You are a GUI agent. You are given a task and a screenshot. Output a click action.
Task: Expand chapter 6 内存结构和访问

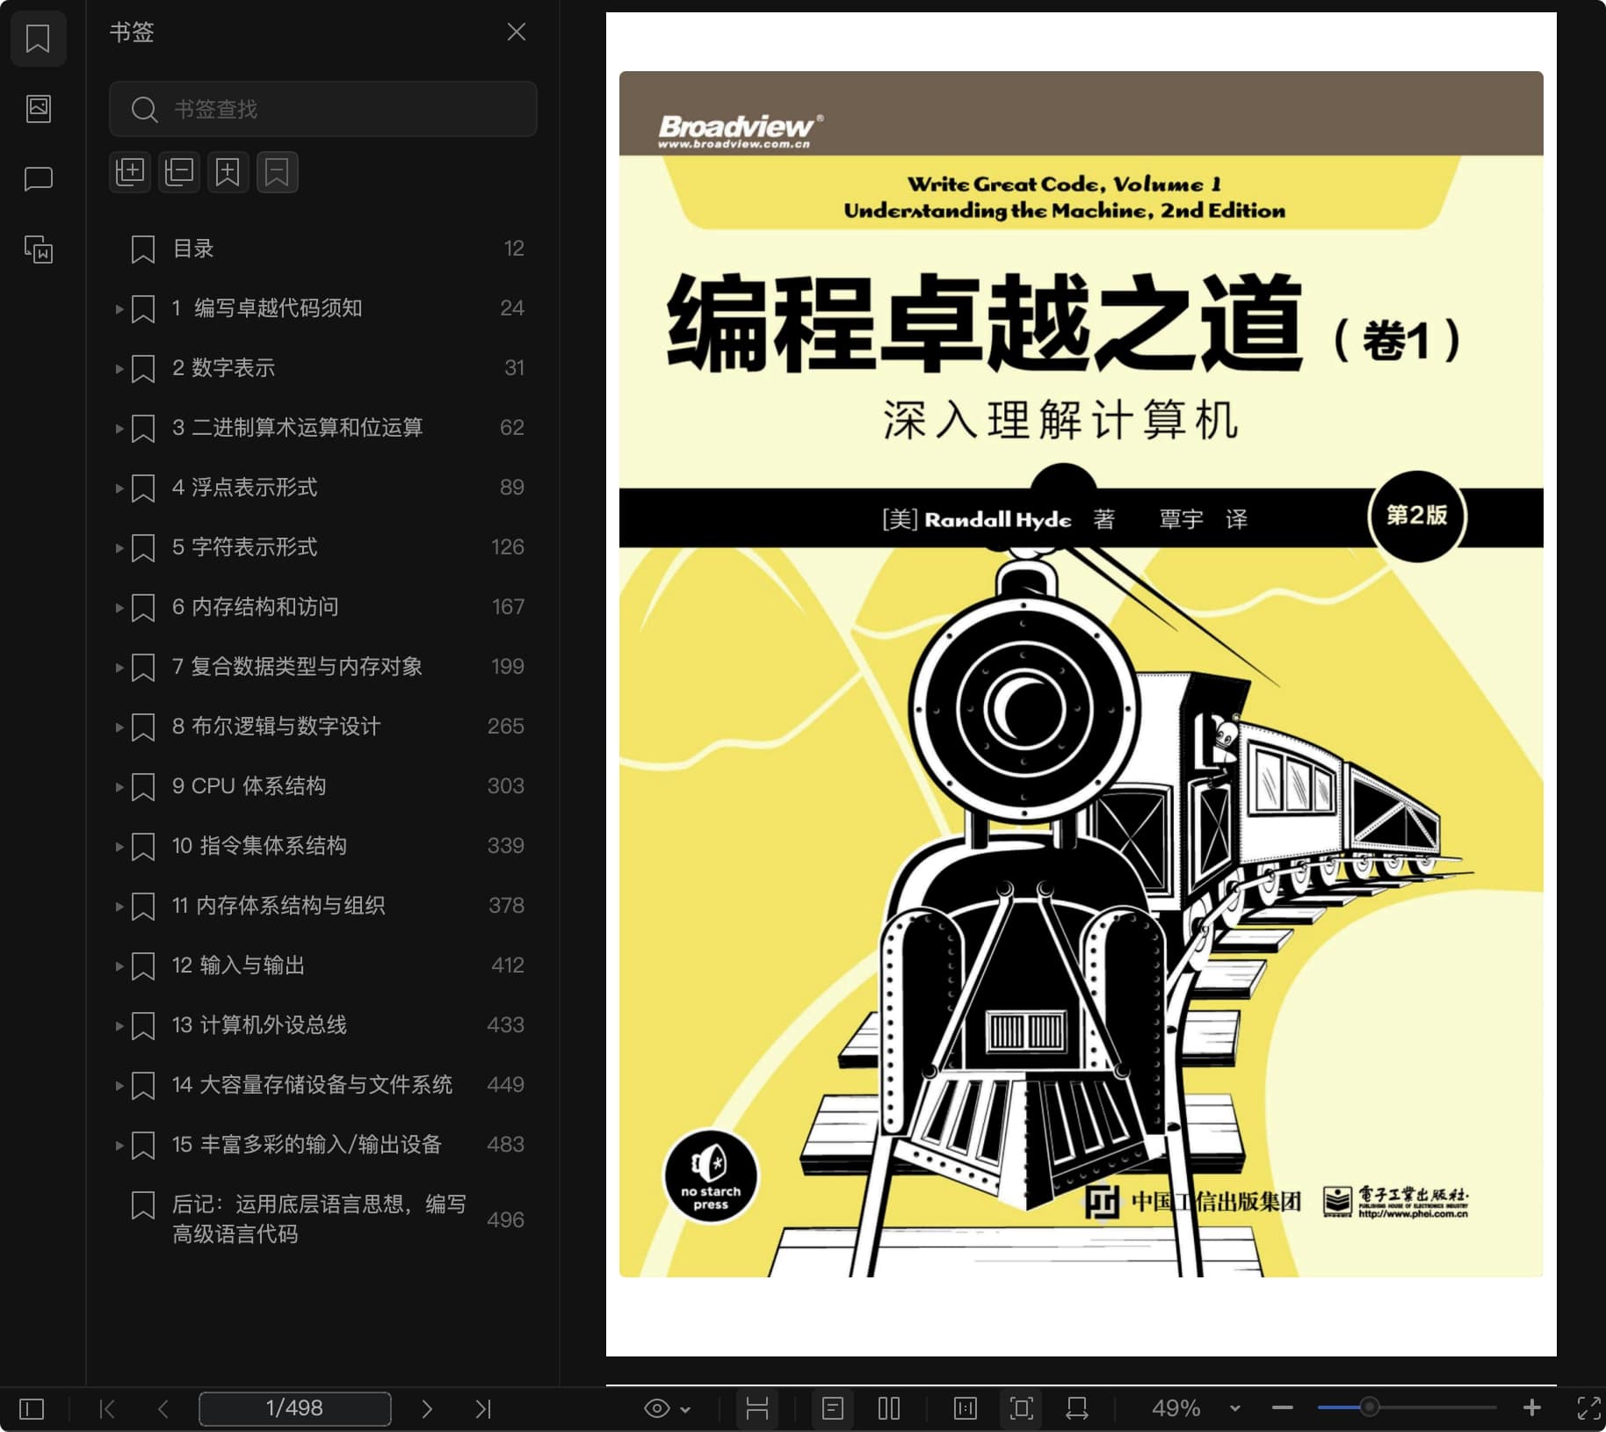click(119, 607)
